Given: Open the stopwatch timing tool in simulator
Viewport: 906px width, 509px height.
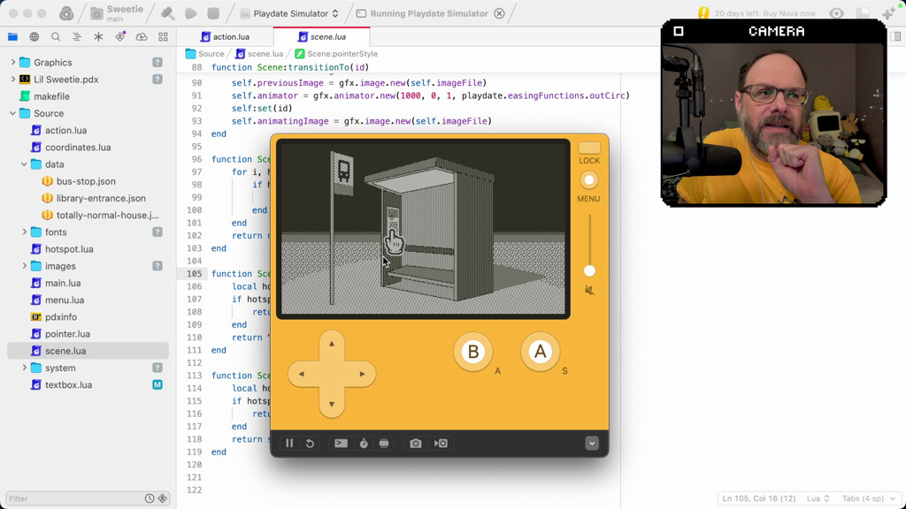Looking at the screenshot, I should (x=364, y=444).
